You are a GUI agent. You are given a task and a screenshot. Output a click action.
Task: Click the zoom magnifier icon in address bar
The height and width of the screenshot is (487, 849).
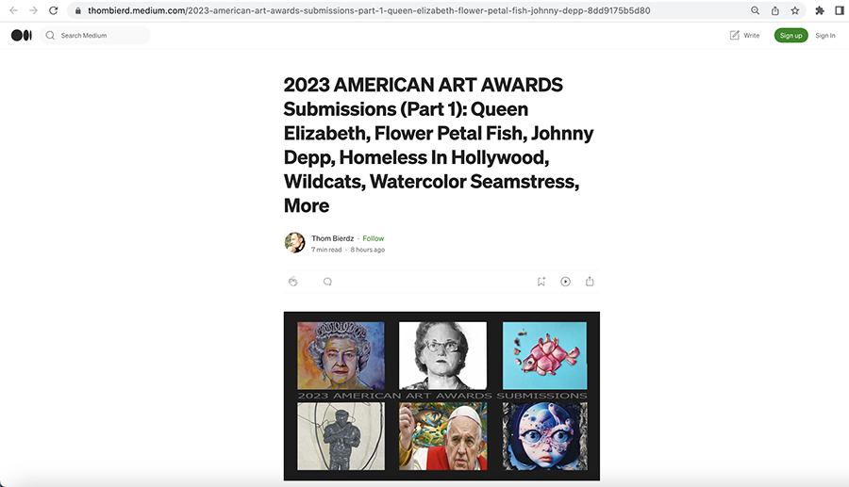pos(755,10)
